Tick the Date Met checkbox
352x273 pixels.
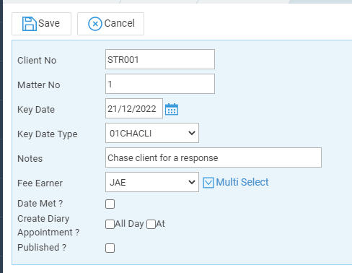pos(110,204)
